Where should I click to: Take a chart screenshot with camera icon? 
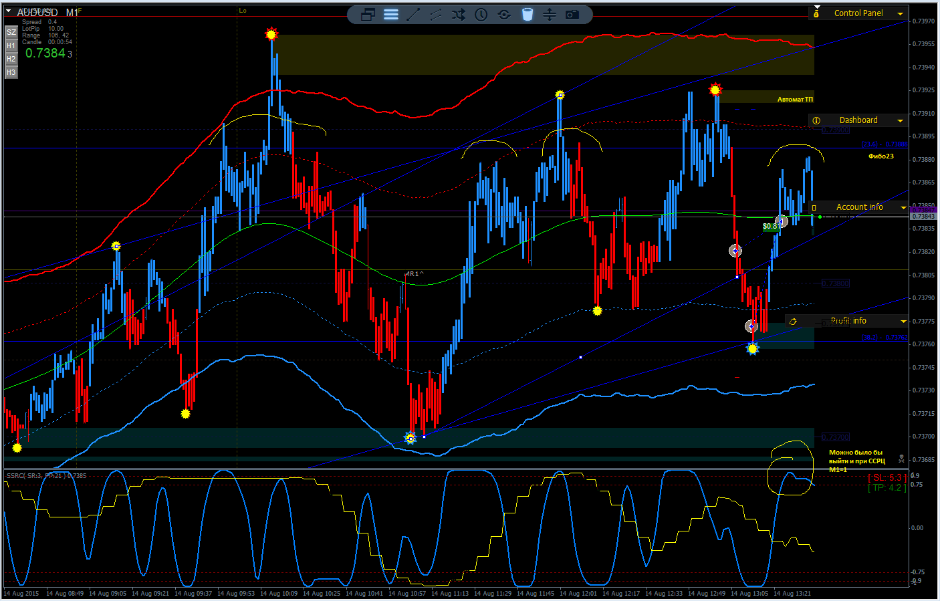tap(572, 15)
